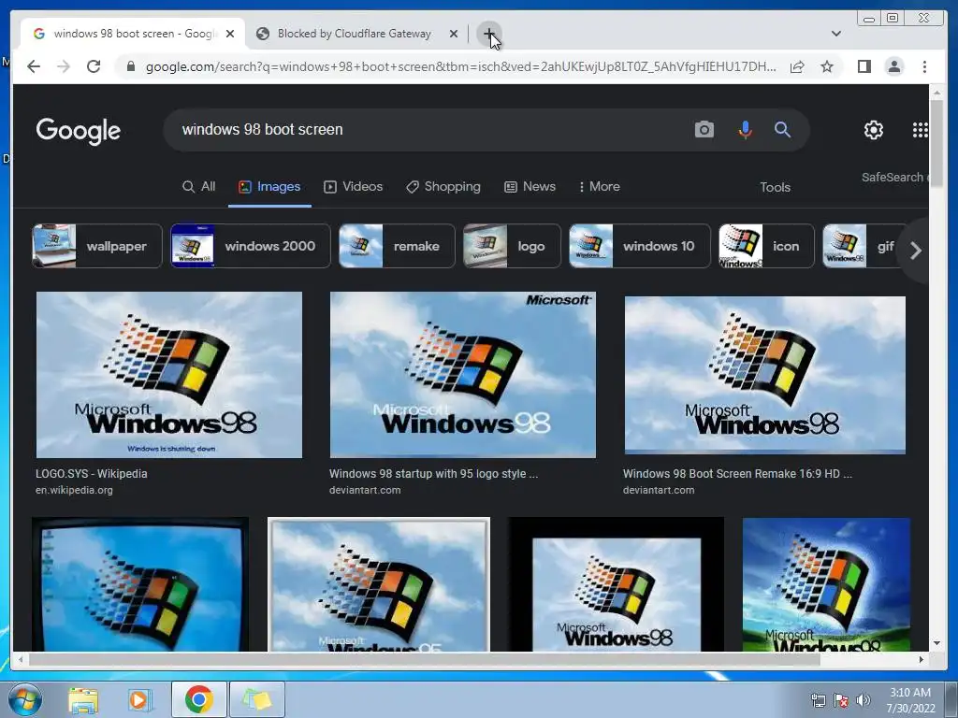
Task: Open the black-bordered Windows 98 thumbnail
Action: (616, 584)
